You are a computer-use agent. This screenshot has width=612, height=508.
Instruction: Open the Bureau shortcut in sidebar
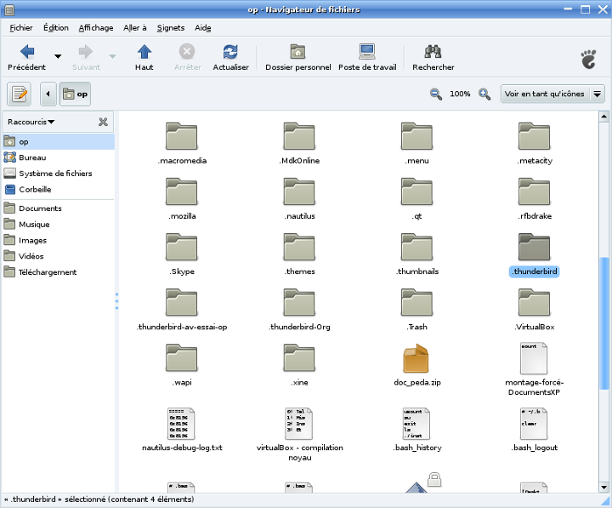coord(59,157)
